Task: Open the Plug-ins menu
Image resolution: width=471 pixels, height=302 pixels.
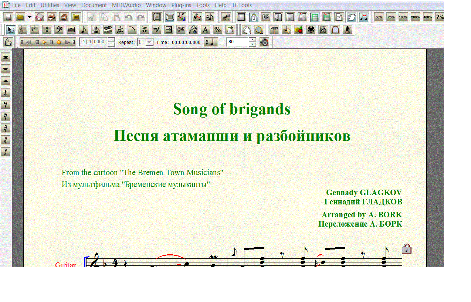Action: [x=181, y=5]
